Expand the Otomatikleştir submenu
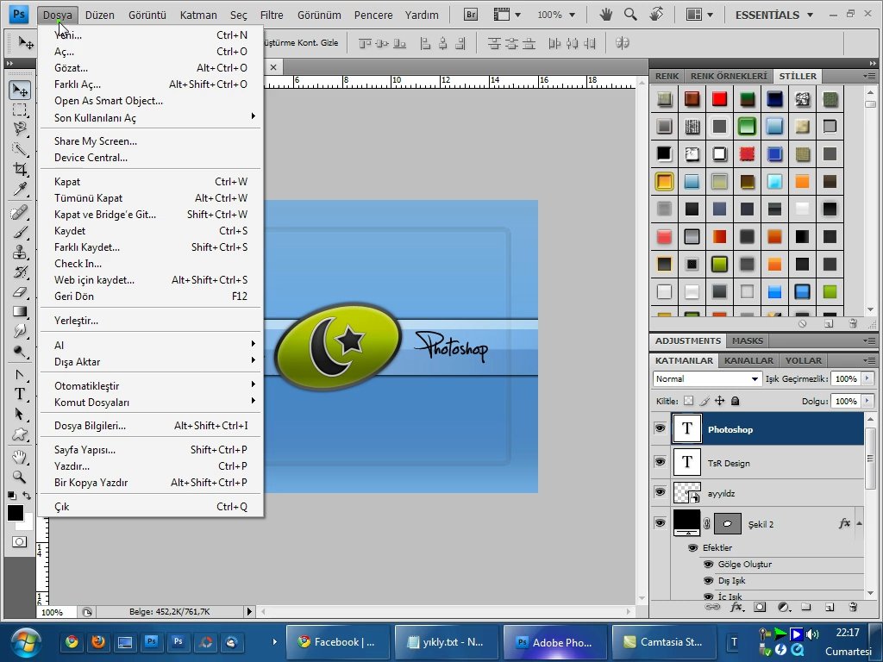 (150, 385)
